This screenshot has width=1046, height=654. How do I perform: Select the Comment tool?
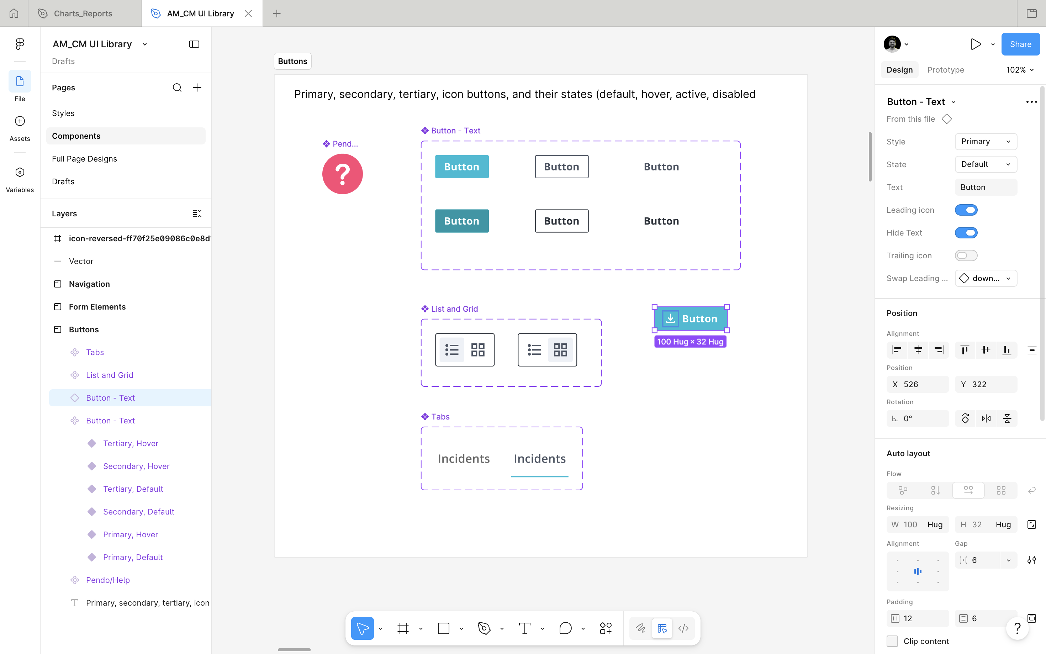pos(565,628)
